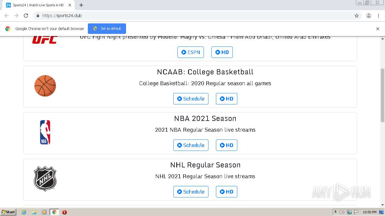
Task: Open the volume speaker tray icon
Action: [x=342, y=212]
